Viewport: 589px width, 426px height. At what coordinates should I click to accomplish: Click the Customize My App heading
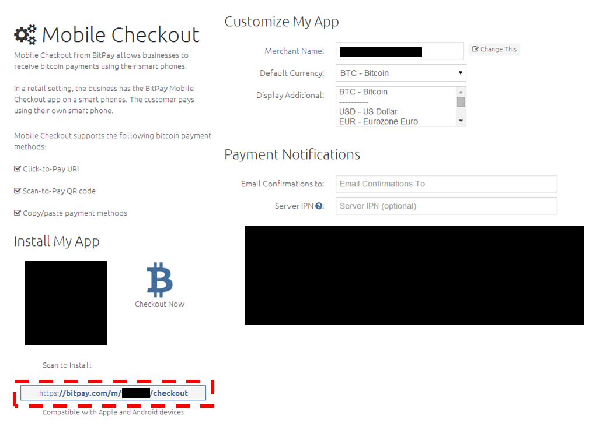point(282,22)
